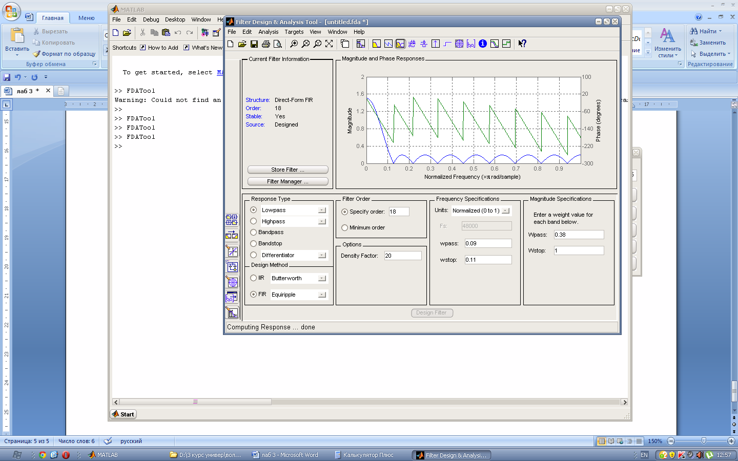Select the Zoom Y-axis tool

[x=317, y=44]
